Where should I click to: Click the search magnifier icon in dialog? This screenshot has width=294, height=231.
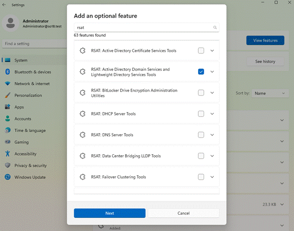(214, 28)
